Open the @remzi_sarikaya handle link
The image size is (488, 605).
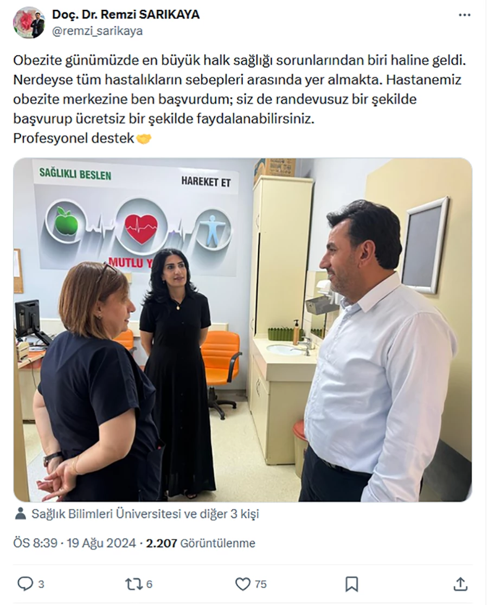coord(97,31)
